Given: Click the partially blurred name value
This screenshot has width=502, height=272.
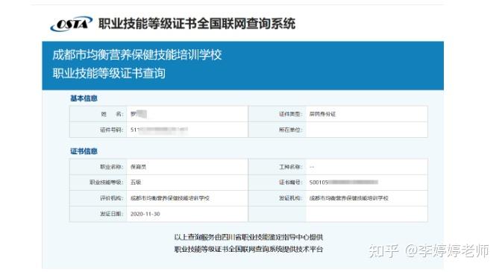Looking at the screenshot, I should (x=139, y=114).
